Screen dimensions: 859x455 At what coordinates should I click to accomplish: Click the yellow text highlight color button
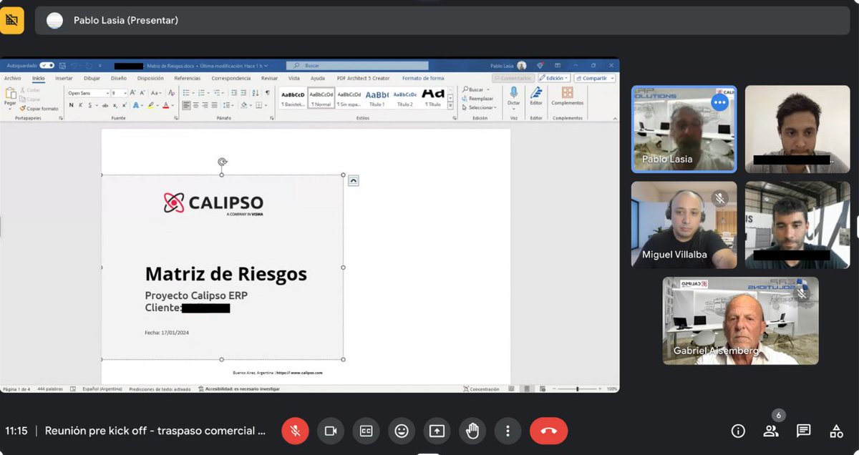[151, 105]
